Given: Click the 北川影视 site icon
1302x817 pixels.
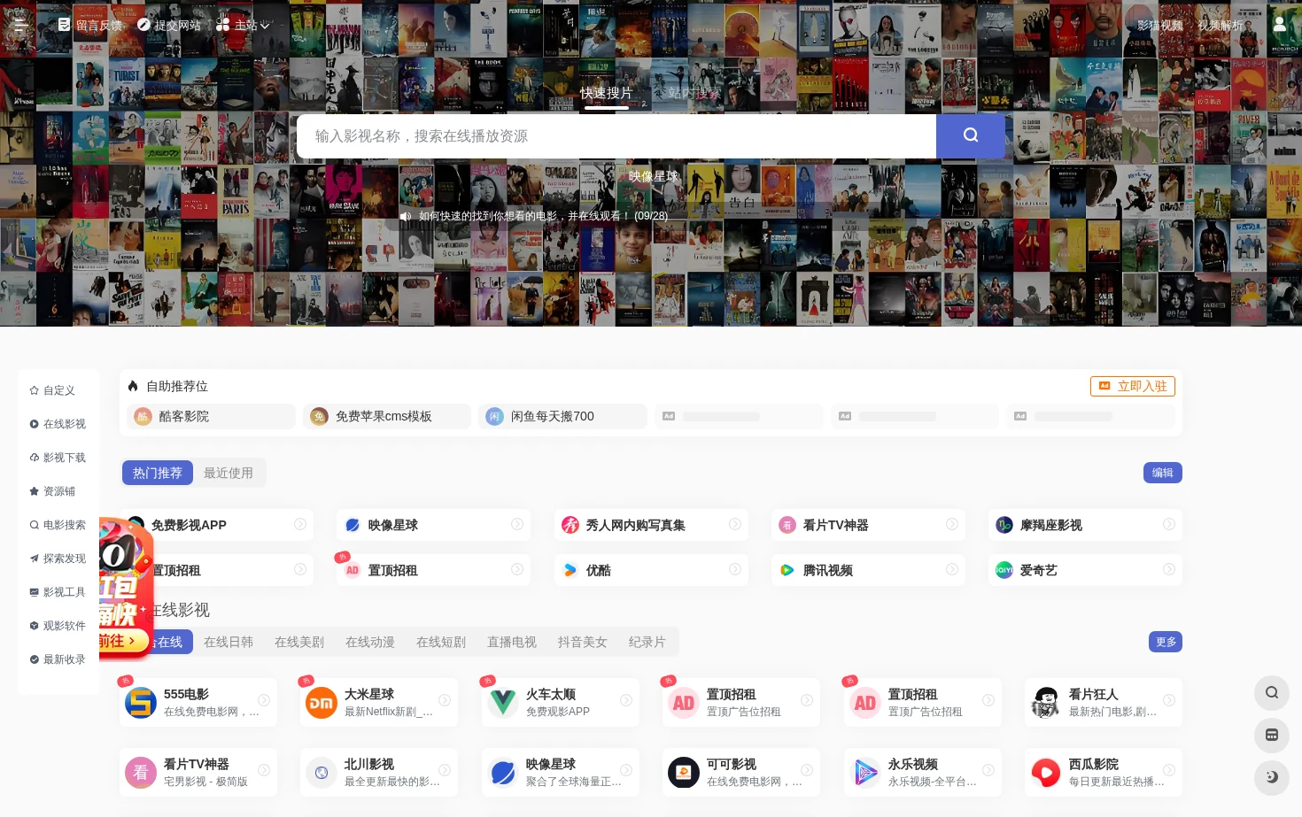Looking at the screenshot, I should pos(322,773).
